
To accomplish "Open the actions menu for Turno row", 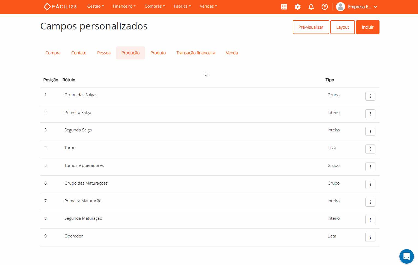I will (x=370, y=149).
